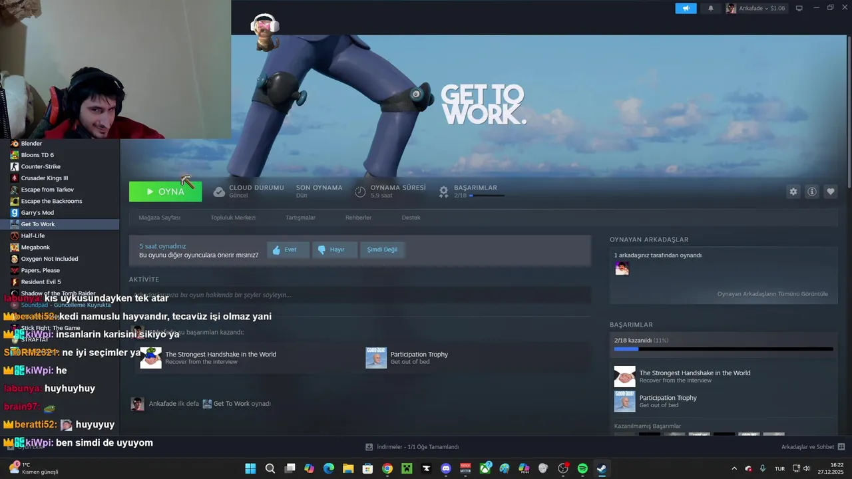Open Arkadaşlar ve Sohbet panel
Image resolution: width=852 pixels, height=479 pixels.
(x=813, y=447)
